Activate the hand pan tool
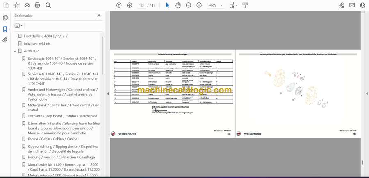 pyautogui.click(x=178, y=5)
